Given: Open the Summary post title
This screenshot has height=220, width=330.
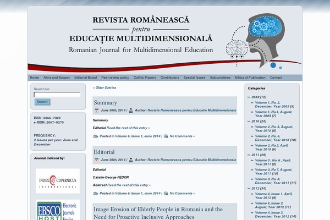Looking at the screenshot, I should click(x=106, y=102).
